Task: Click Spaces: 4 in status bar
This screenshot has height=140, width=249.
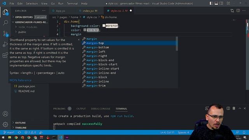Action: 183,132
